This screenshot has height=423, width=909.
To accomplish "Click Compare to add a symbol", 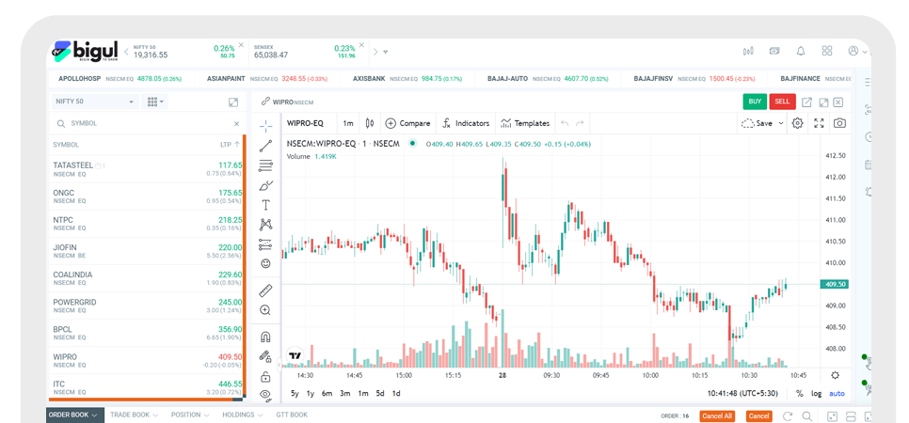I will point(407,123).
